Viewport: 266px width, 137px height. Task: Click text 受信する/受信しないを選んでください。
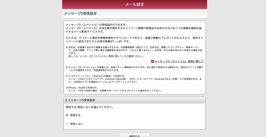(90, 107)
